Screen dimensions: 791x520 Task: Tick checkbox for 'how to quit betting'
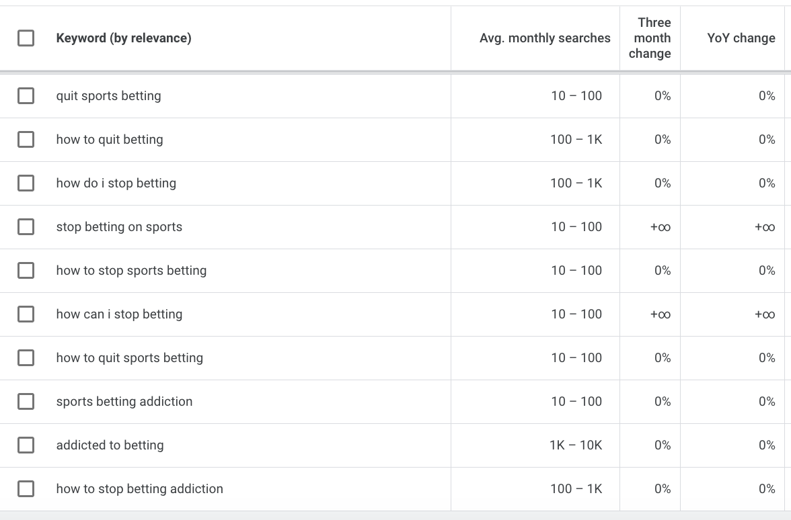click(x=26, y=140)
